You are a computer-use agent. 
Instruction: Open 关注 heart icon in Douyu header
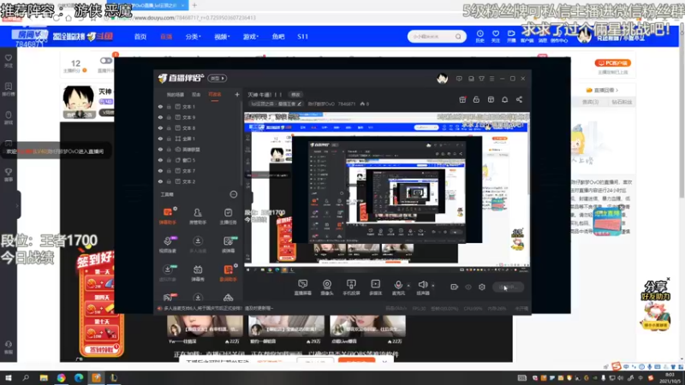(496, 36)
